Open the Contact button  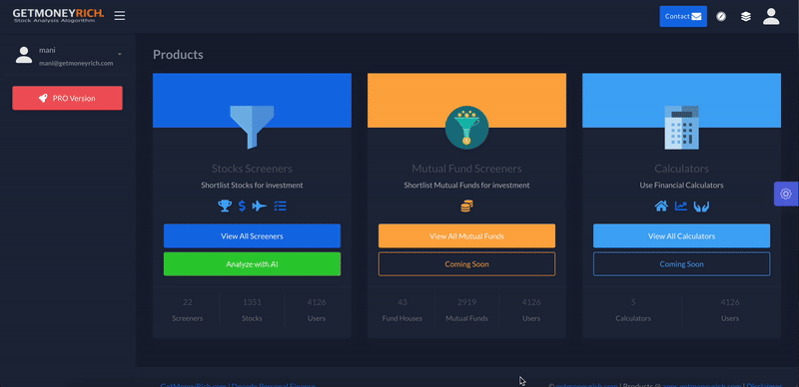683,16
